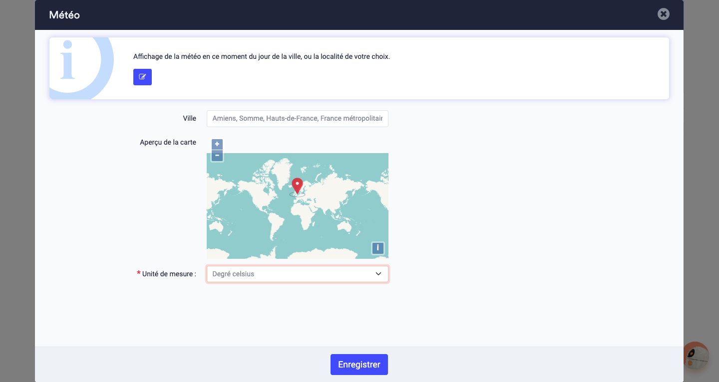
Task: Open the chatbot assistant avatar
Action: (696, 356)
